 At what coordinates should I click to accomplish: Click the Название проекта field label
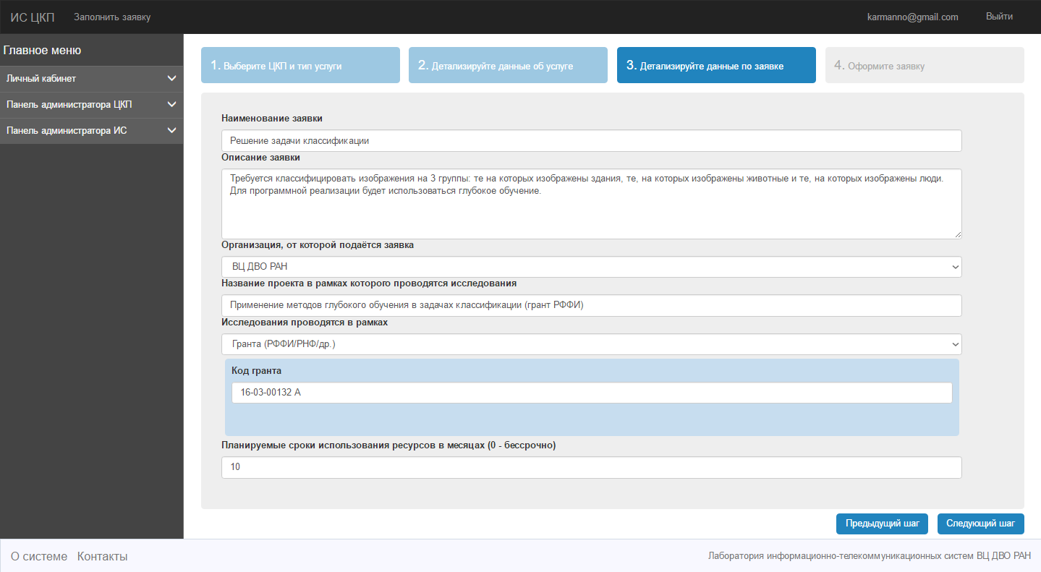pyautogui.click(x=369, y=283)
